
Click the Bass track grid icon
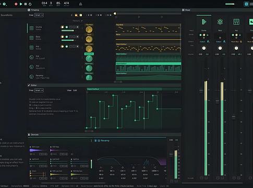[x=31, y=38]
